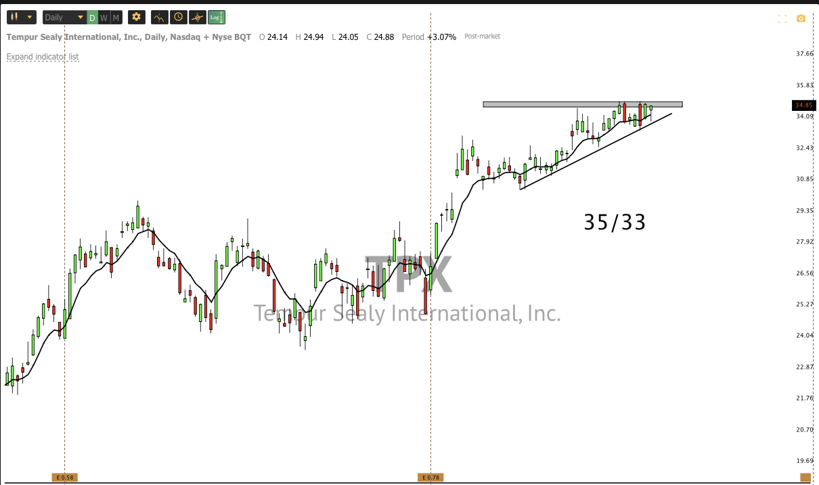The image size is (819, 485).
Task: Switch chart to Weekly with the W button
Action: click(x=103, y=17)
